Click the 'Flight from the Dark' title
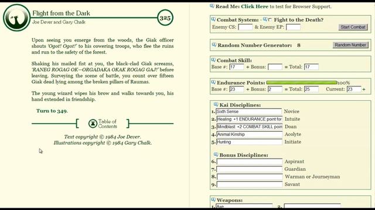Screen dimensions: 375x210 coord(61,13)
